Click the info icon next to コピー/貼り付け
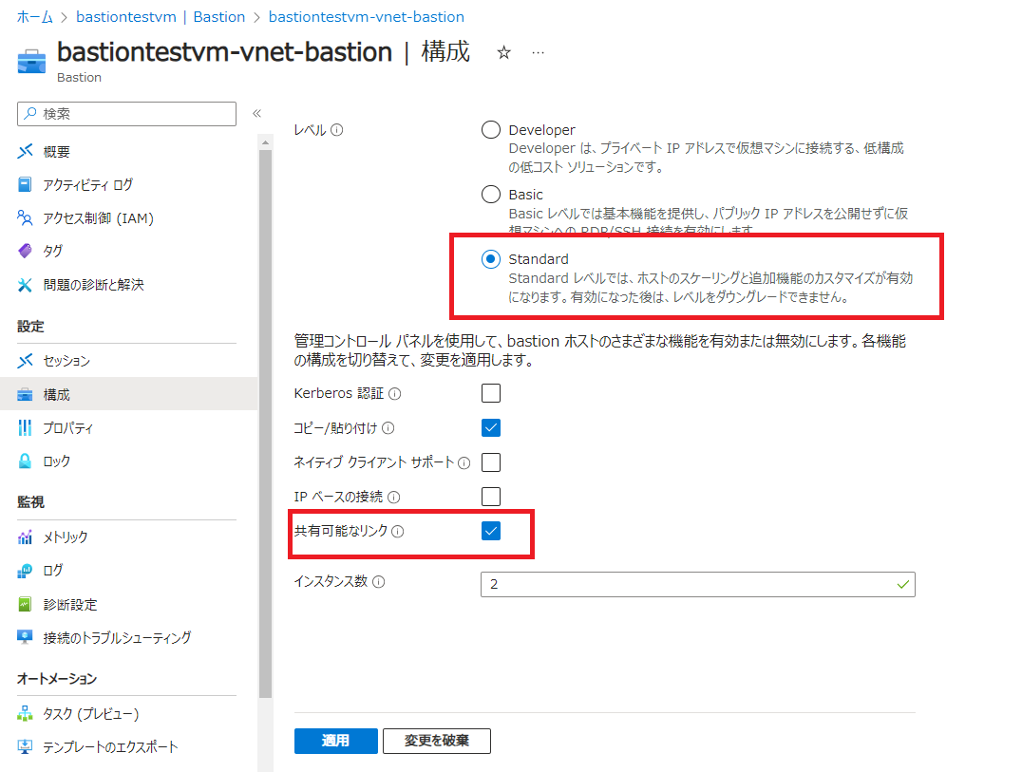The height and width of the screenshot is (772, 1022). pyautogui.click(x=388, y=428)
